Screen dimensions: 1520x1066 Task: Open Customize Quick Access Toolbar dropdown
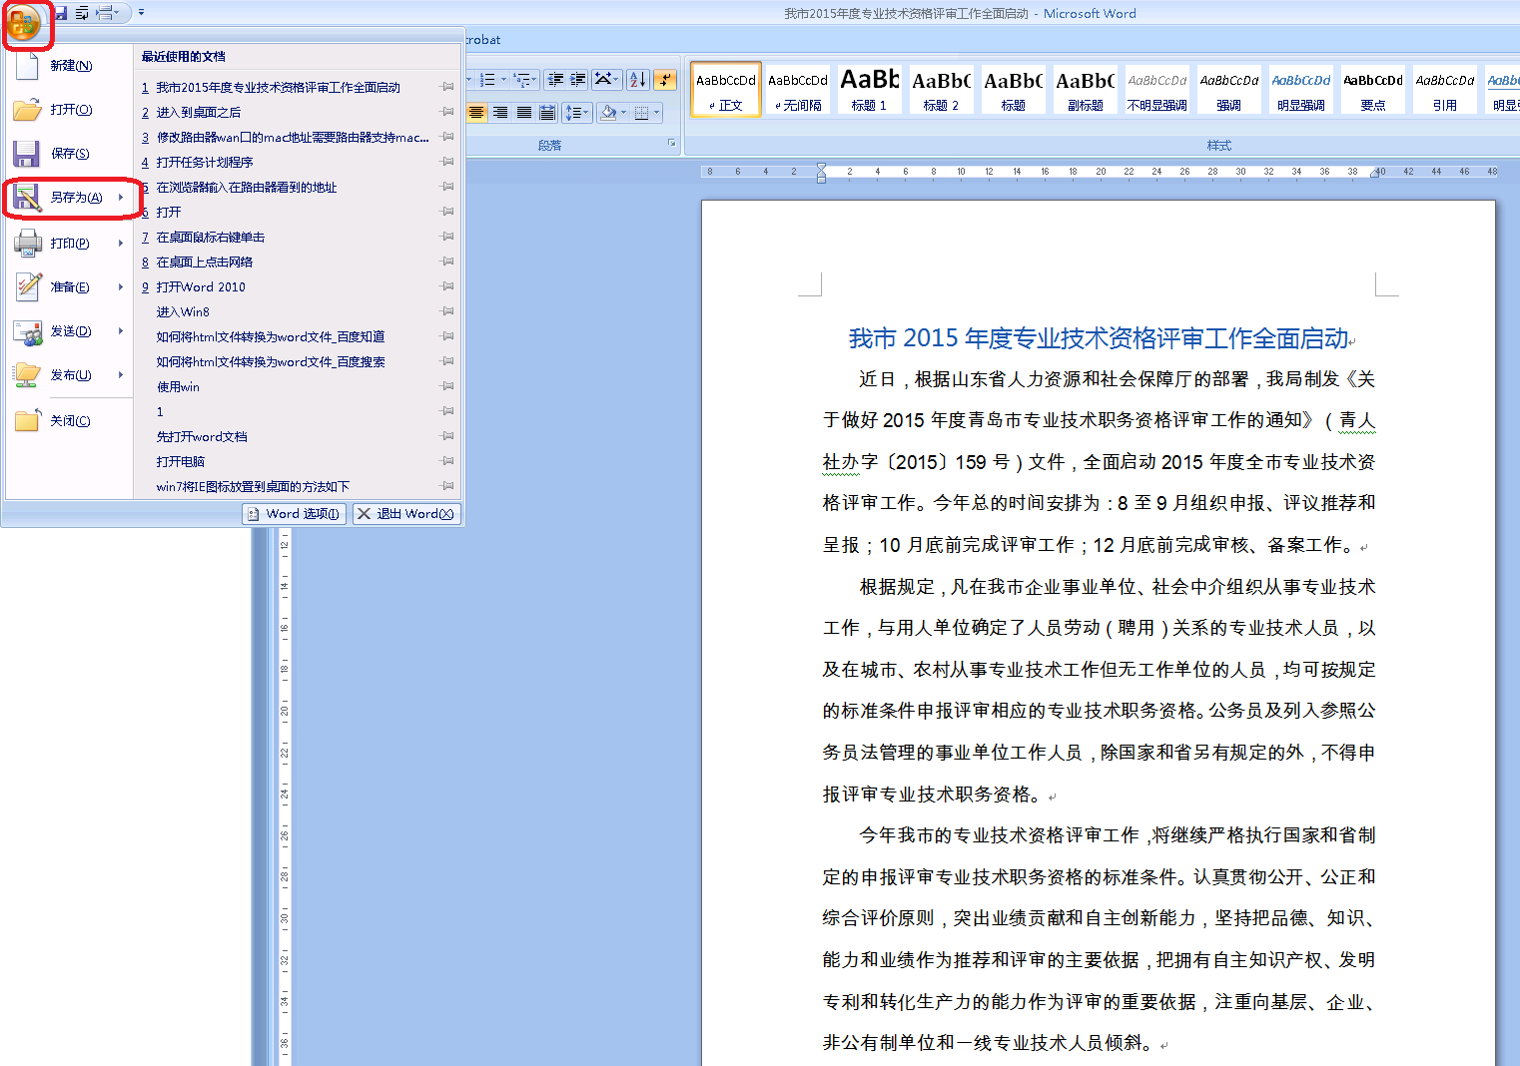pos(141,13)
